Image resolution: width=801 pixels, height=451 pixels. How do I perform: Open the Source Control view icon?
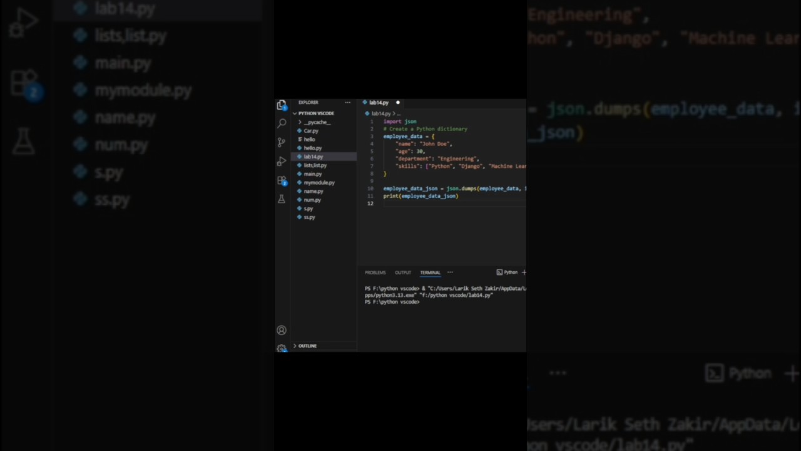pos(282,142)
